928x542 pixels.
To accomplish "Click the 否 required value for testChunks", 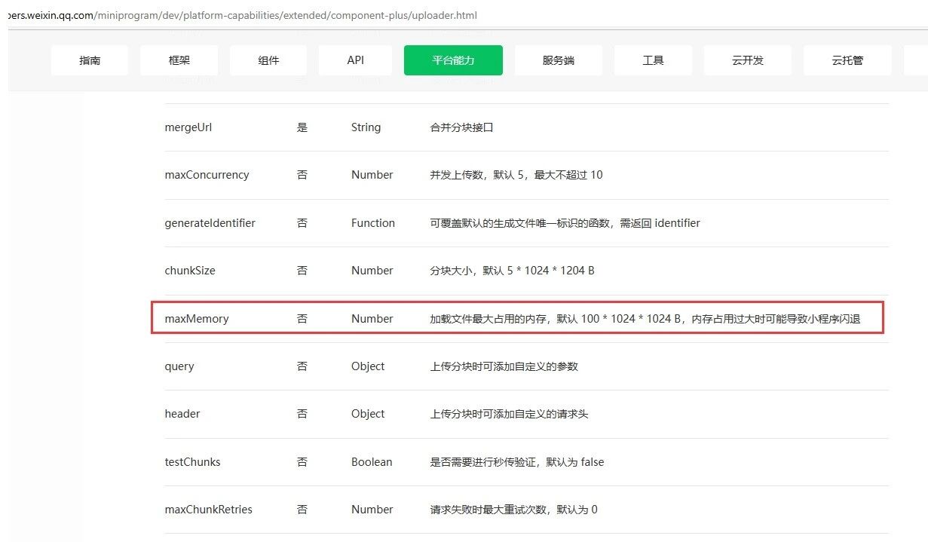I will coord(302,462).
